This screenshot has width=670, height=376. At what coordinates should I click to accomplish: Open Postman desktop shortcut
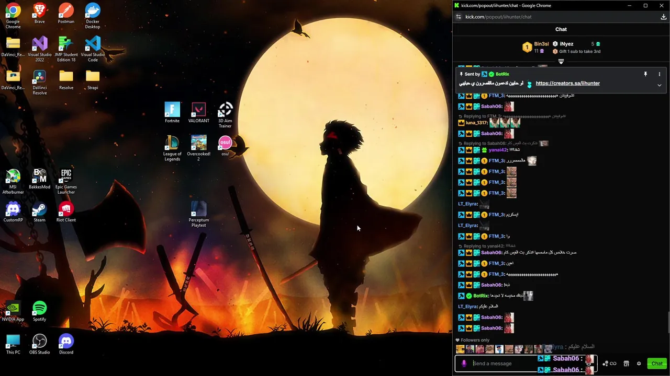tap(66, 14)
